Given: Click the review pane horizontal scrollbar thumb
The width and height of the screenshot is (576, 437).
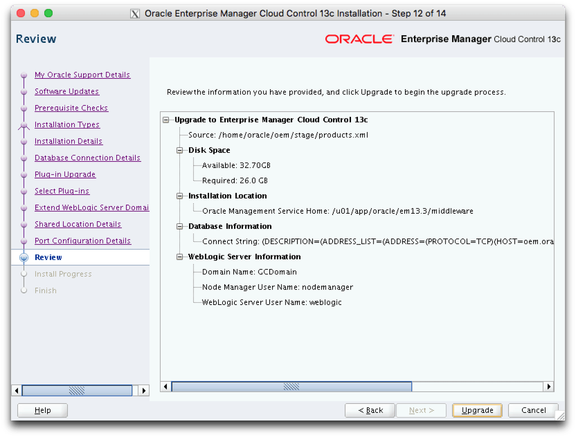Looking at the screenshot, I should pos(291,387).
